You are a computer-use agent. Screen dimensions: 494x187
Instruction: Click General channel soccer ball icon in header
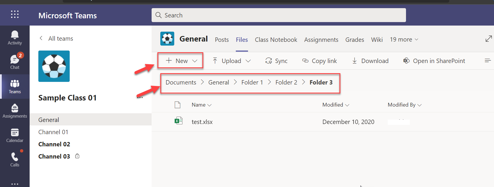point(167,39)
